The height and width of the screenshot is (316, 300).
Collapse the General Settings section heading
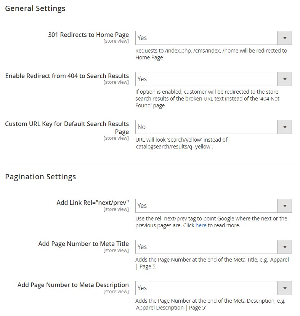point(35,8)
